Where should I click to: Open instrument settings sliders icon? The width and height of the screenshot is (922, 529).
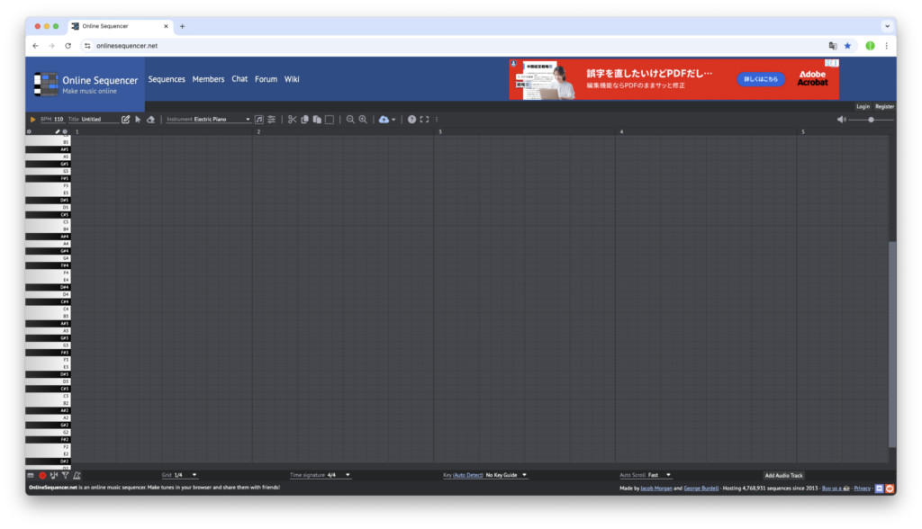pyautogui.click(x=271, y=119)
